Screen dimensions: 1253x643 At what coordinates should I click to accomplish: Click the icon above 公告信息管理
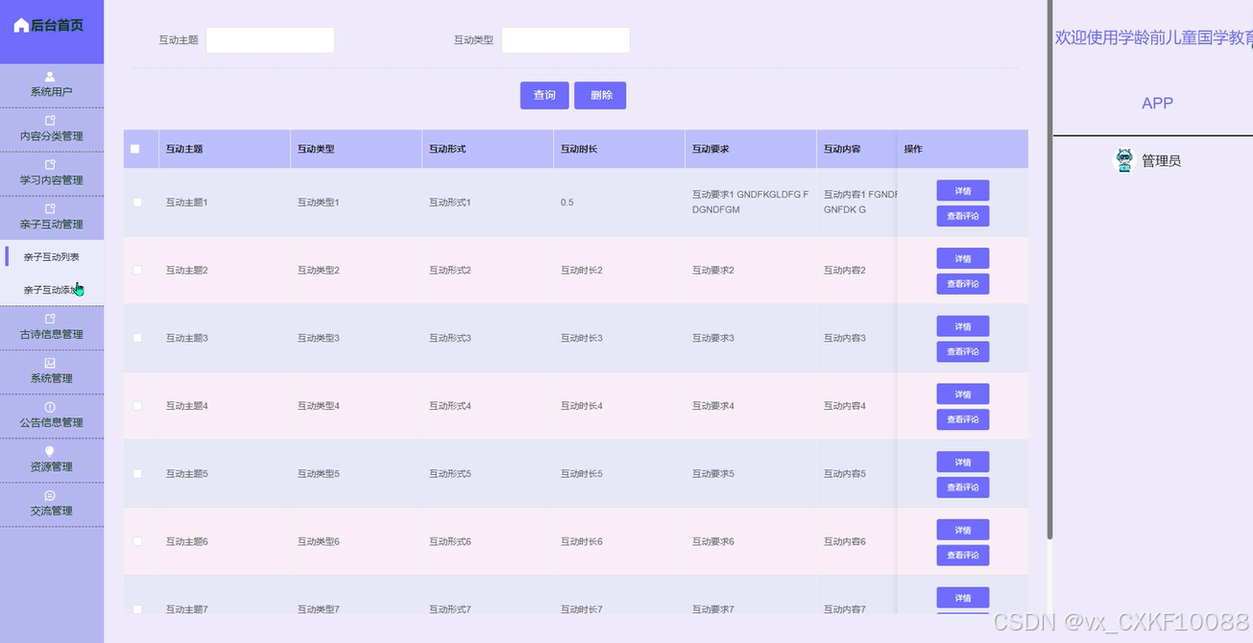pyautogui.click(x=50, y=407)
